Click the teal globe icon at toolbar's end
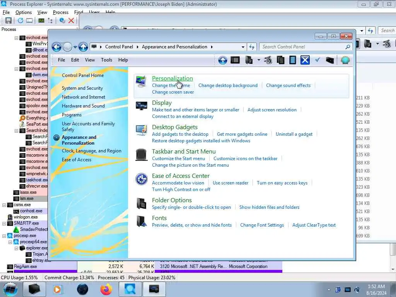Viewport: 396px width, 297px height. [x=345, y=60]
